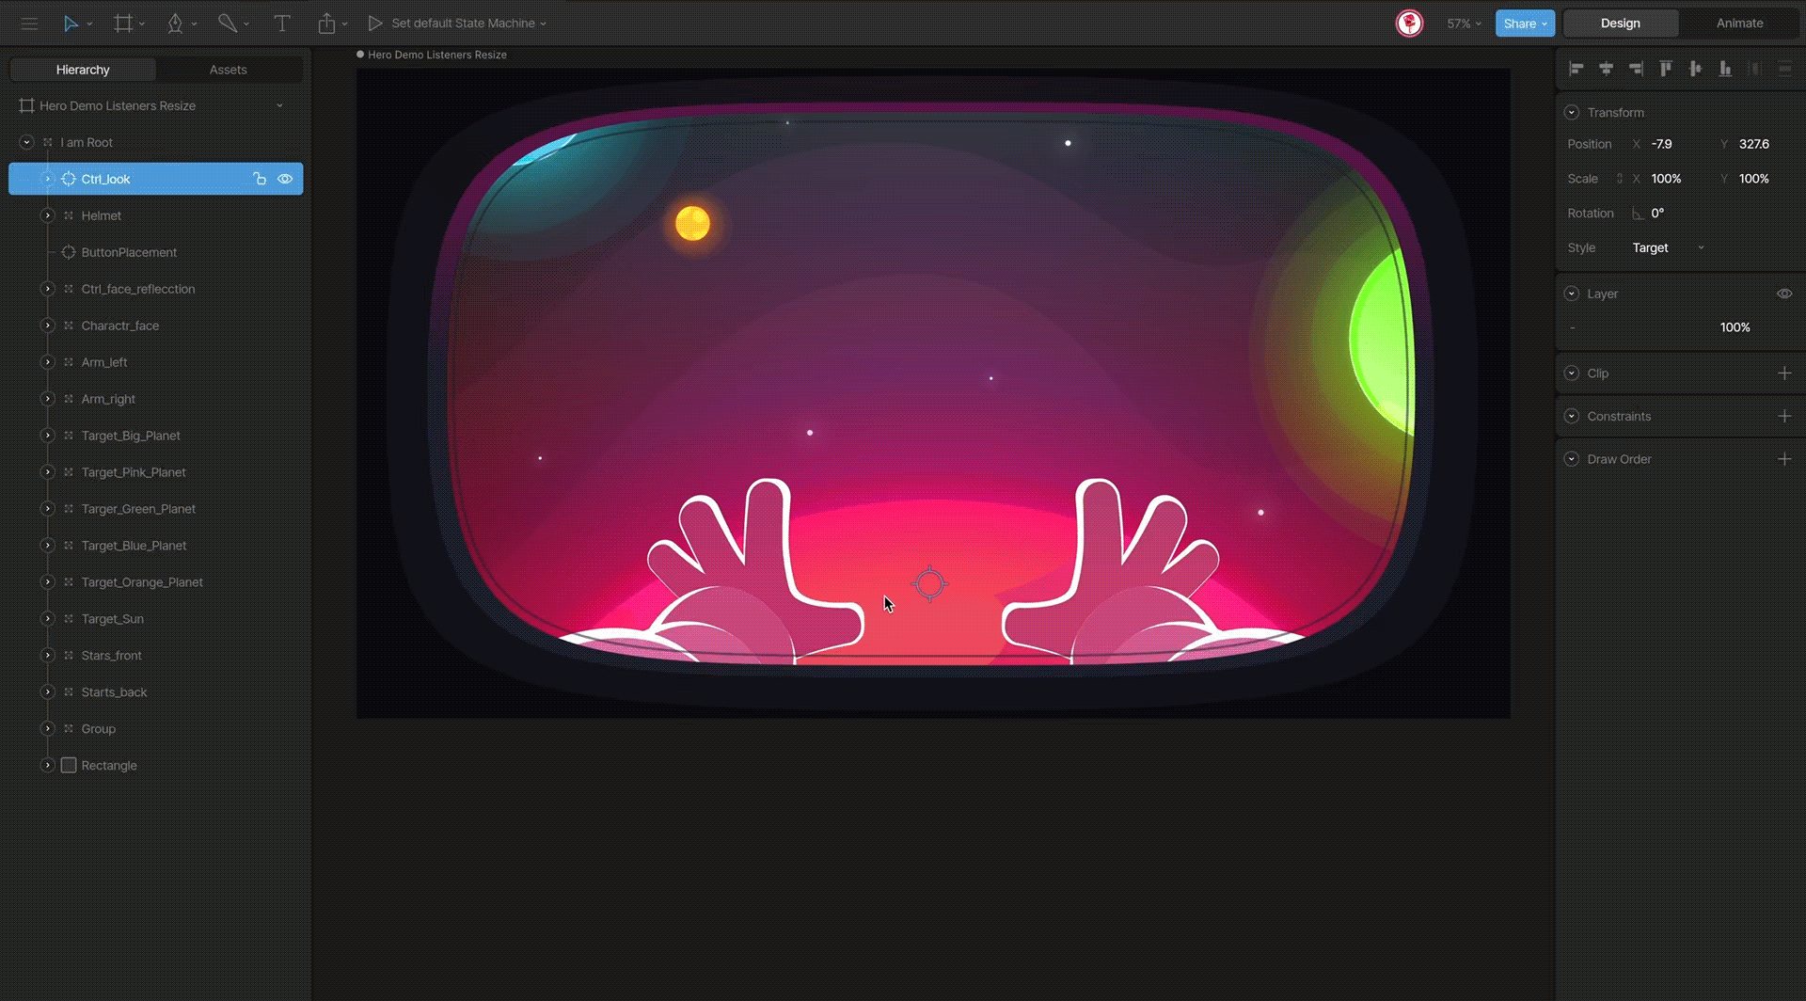The image size is (1806, 1001).
Task: Click the artboard title label on canvas
Action: coord(437,55)
